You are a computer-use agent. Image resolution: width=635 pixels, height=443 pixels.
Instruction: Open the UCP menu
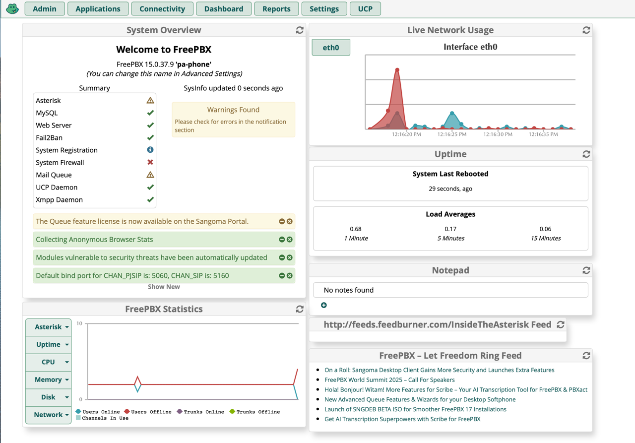pyautogui.click(x=365, y=8)
